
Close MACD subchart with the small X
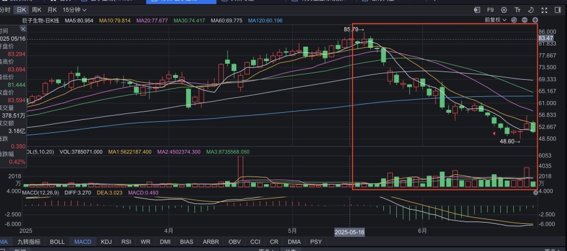536,193
